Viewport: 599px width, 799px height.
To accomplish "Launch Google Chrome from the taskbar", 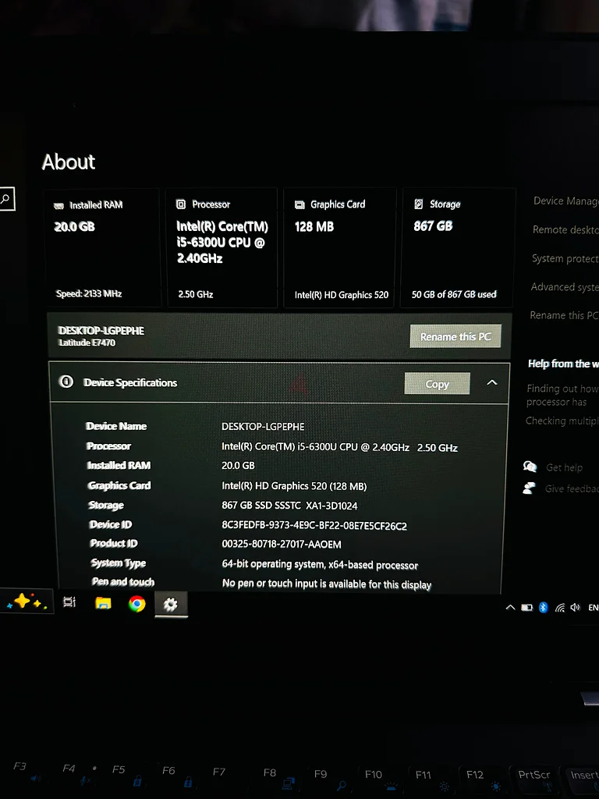I will (136, 604).
